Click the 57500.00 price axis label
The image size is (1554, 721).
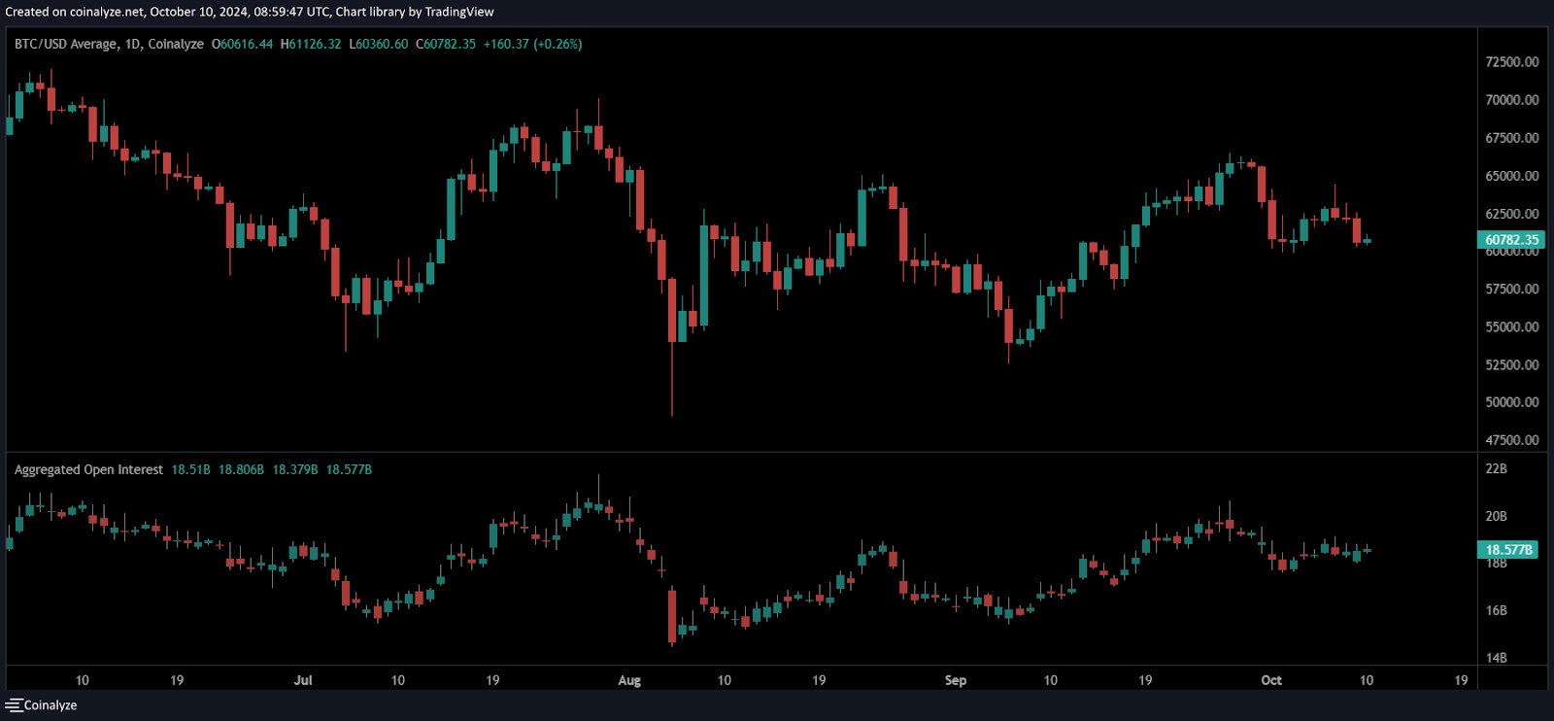(1512, 290)
